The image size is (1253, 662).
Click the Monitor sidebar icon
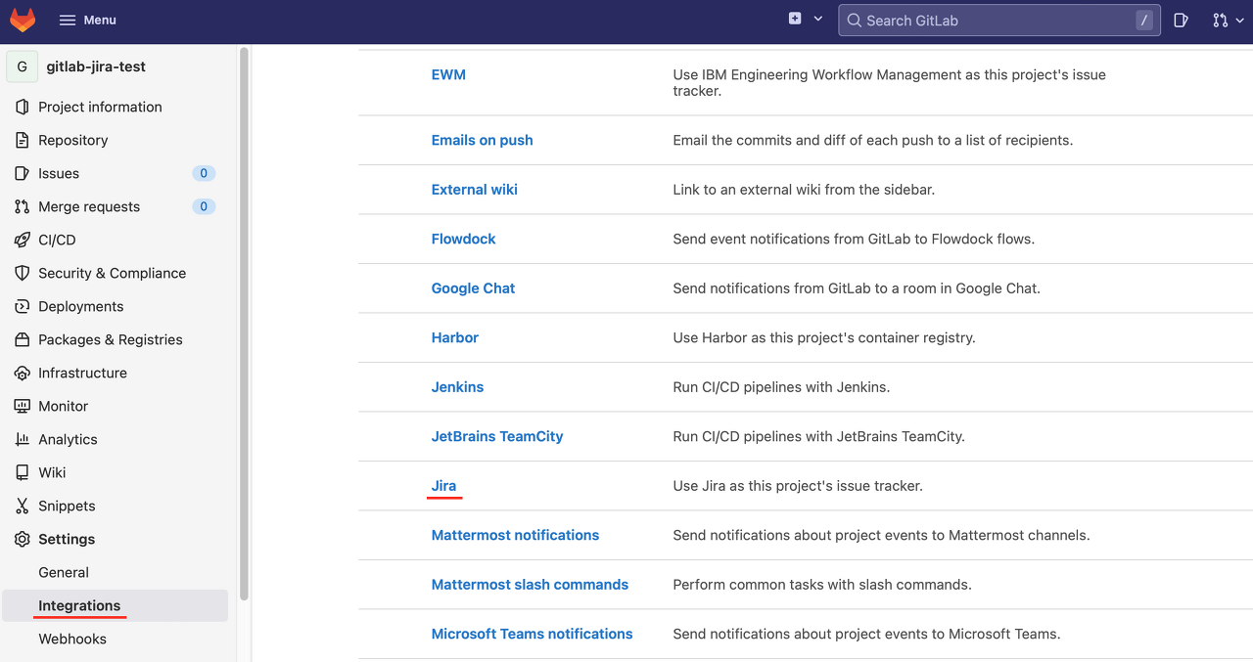[23, 406]
